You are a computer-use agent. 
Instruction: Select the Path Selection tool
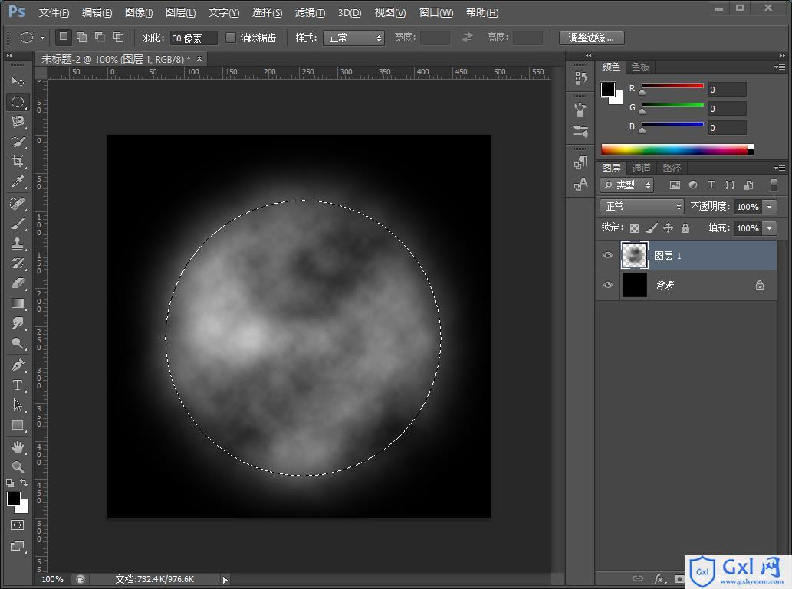18,405
